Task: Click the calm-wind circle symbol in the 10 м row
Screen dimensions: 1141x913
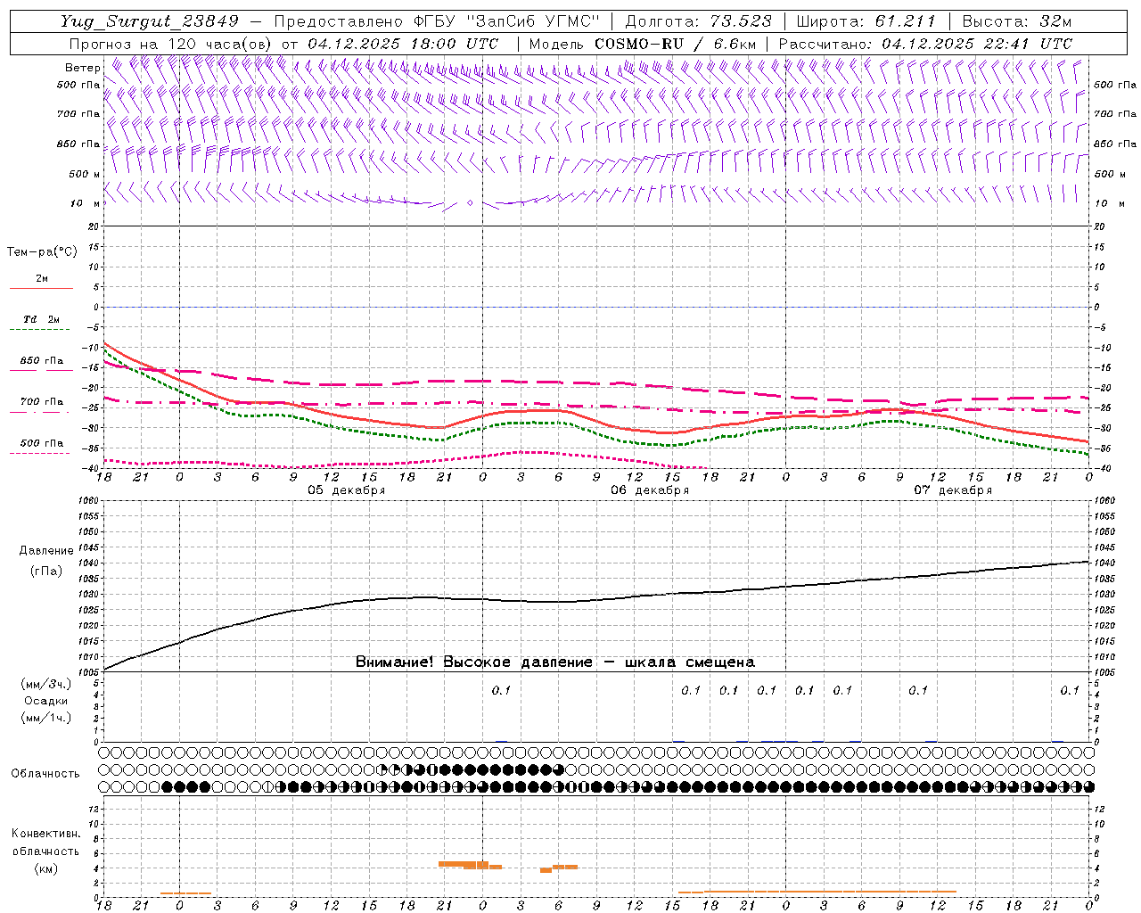Action: [470, 203]
